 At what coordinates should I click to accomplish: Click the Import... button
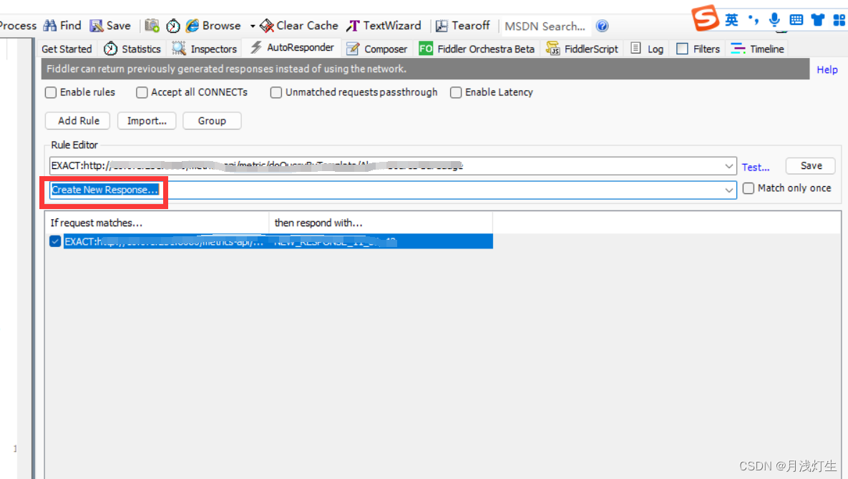tap(147, 121)
